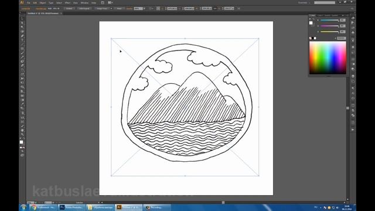
Task: Select the Rectangle tool
Action: tap(22, 49)
